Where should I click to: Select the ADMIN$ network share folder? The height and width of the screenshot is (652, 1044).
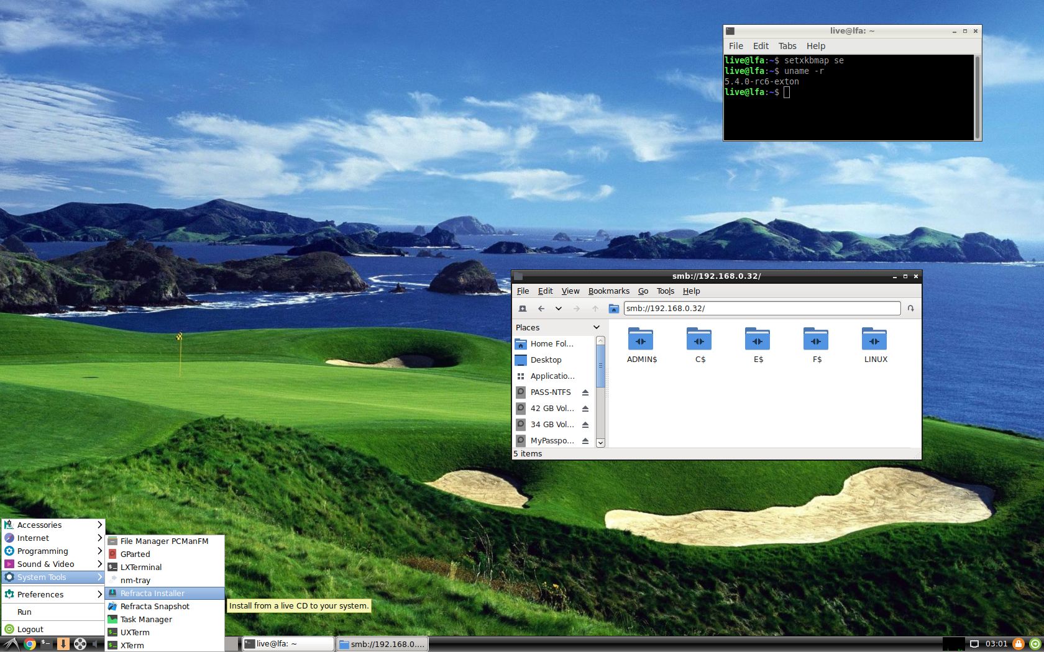[641, 340]
